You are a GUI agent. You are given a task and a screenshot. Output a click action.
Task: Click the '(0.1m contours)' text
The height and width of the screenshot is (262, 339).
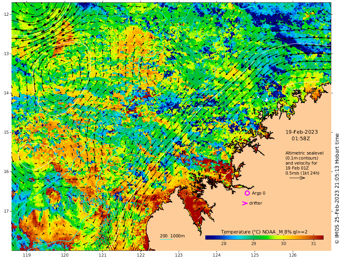[x=302, y=158]
